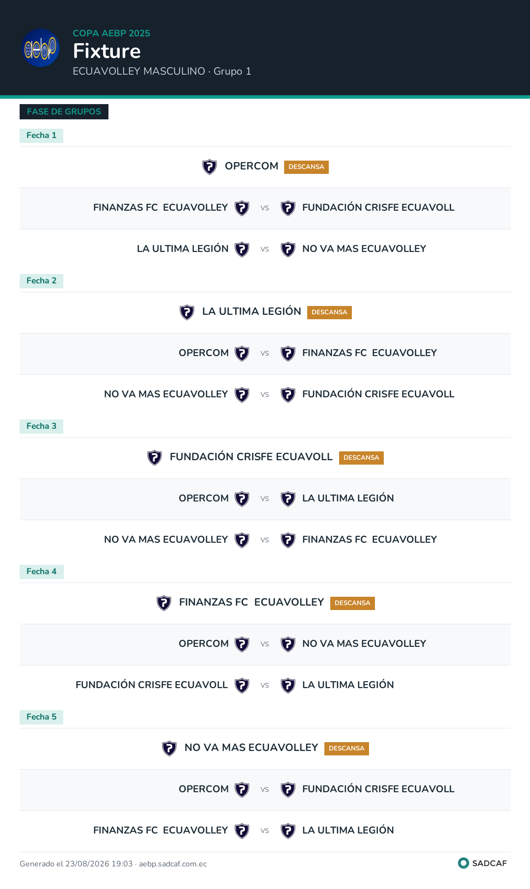The width and height of the screenshot is (530, 889).
Task: Click the OPERCOM vs FINANZAS FC match row in Fecha 2
Action: [x=265, y=354]
